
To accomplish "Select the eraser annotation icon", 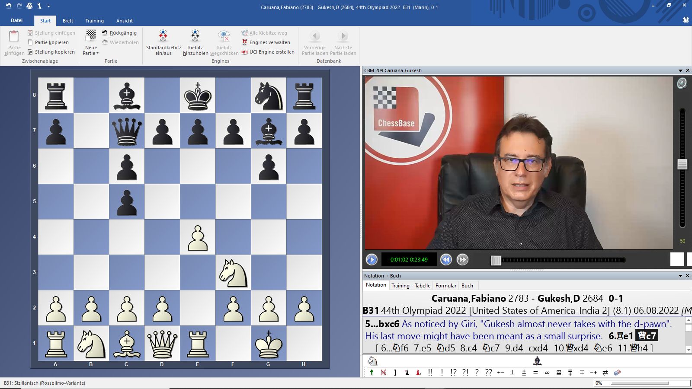I will (618, 372).
